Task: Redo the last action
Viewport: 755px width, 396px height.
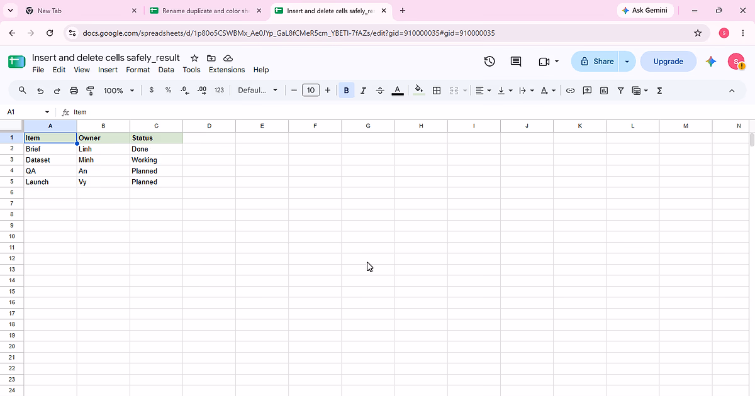Action: pyautogui.click(x=57, y=91)
